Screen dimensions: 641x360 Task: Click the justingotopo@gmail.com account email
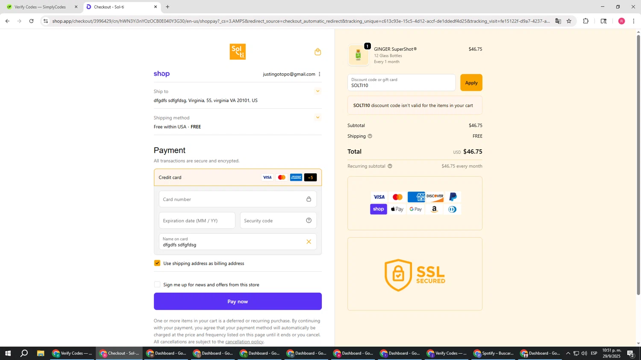(289, 74)
